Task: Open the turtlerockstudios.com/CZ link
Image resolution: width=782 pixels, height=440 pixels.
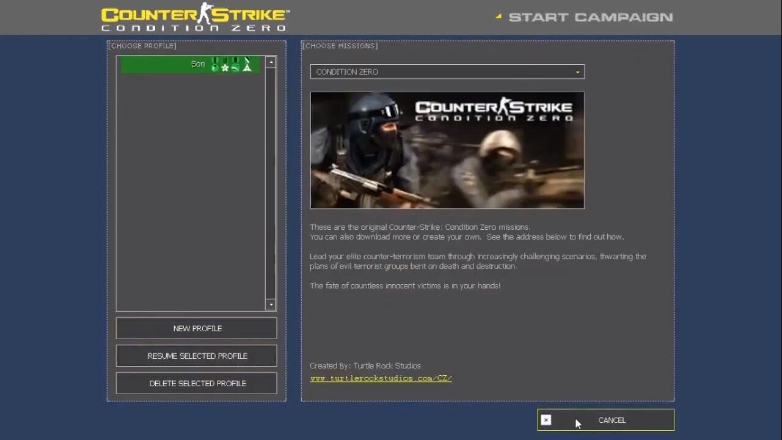Action: click(x=381, y=378)
